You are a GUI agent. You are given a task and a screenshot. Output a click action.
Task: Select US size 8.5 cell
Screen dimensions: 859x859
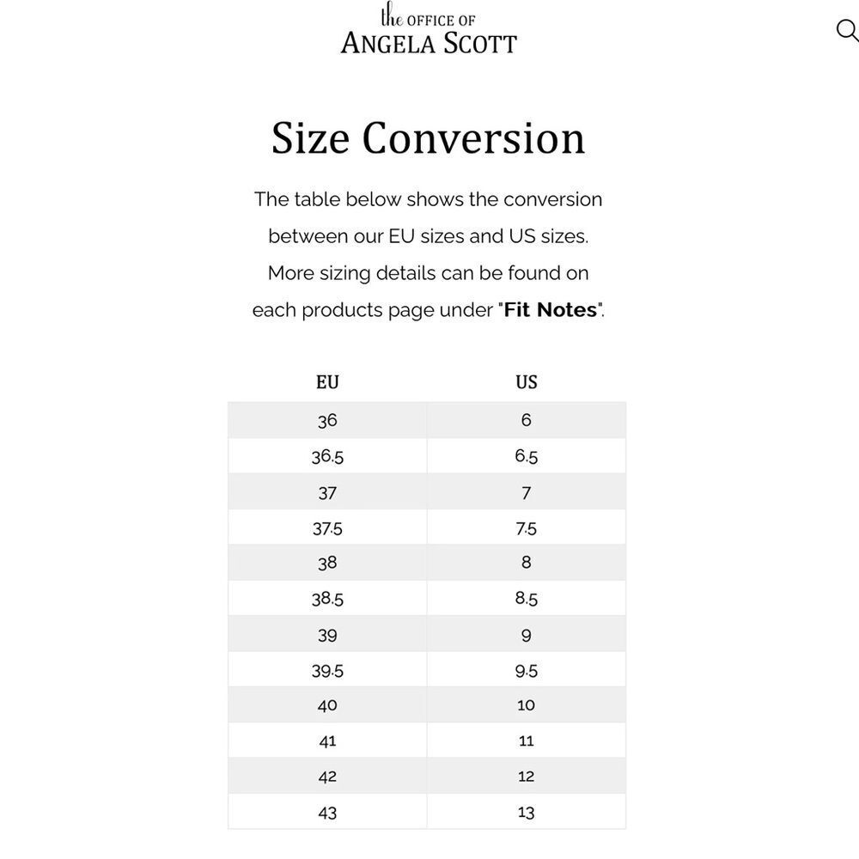(x=527, y=598)
